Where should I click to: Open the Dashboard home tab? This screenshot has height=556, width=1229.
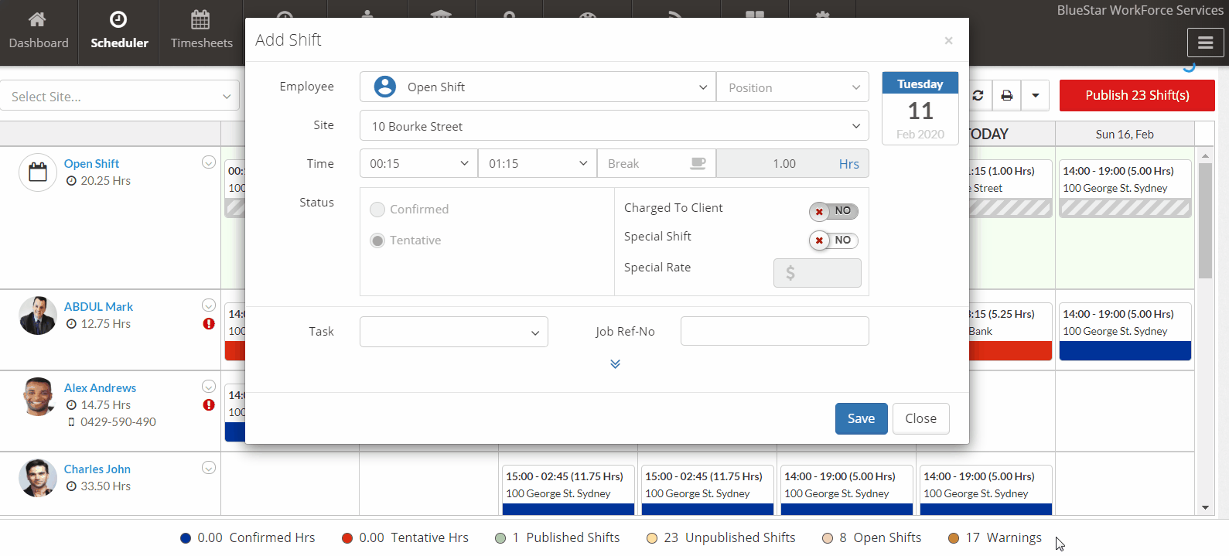coord(39,32)
